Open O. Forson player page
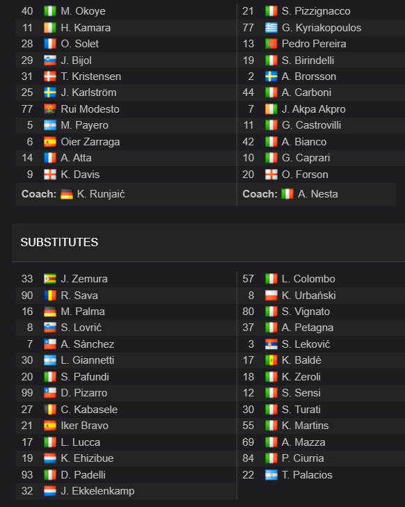The width and height of the screenshot is (405, 507). coord(305,175)
